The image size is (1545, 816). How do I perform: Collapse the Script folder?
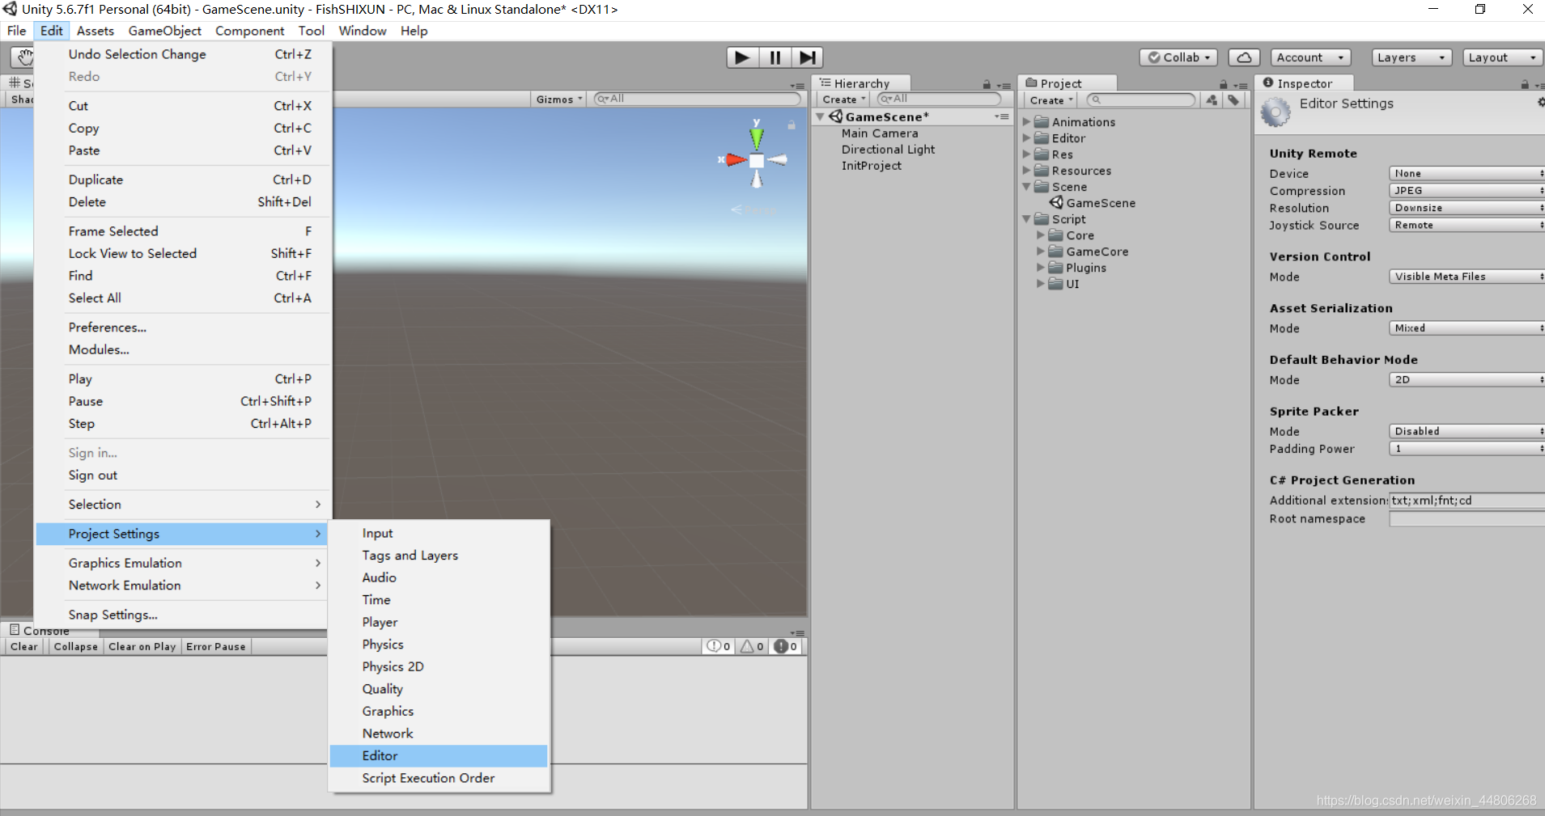click(1026, 218)
